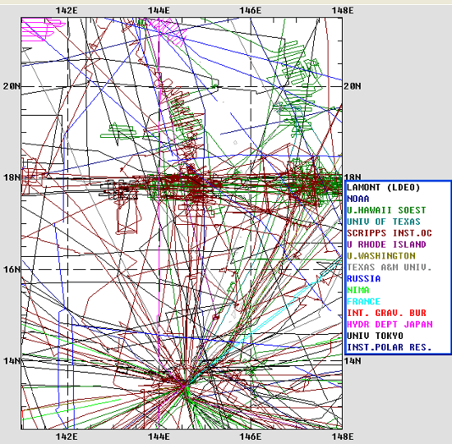Click the U.HAWAII SOEST legend label

point(386,210)
